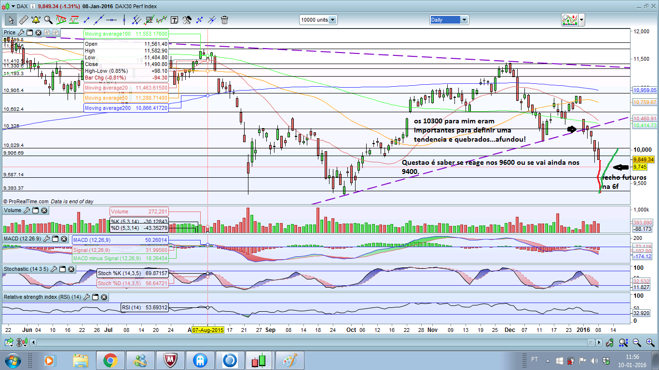Screen dimensions: 659x370
Task: Open the hammer and wrench tools icon
Action: (187, 20)
